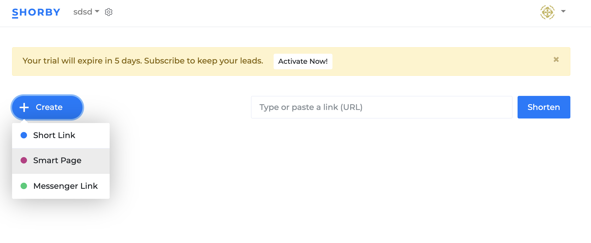Screen dimensions: 591x243
Task: Click the magenta Smart Page dot
Action: click(x=24, y=160)
